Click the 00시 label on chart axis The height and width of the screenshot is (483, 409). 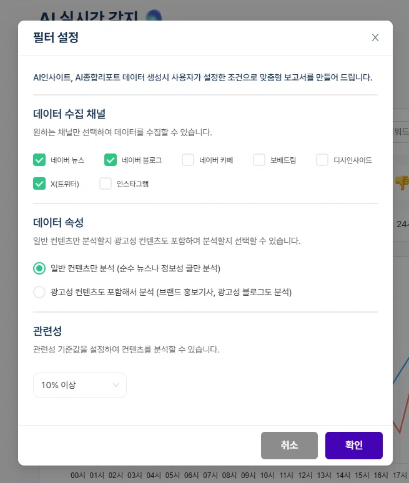click(x=78, y=476)
